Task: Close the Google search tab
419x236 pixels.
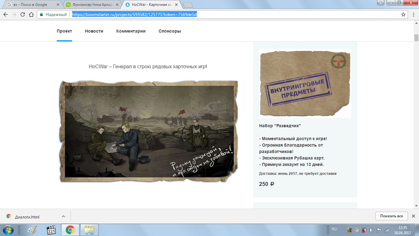Action: 59,5
